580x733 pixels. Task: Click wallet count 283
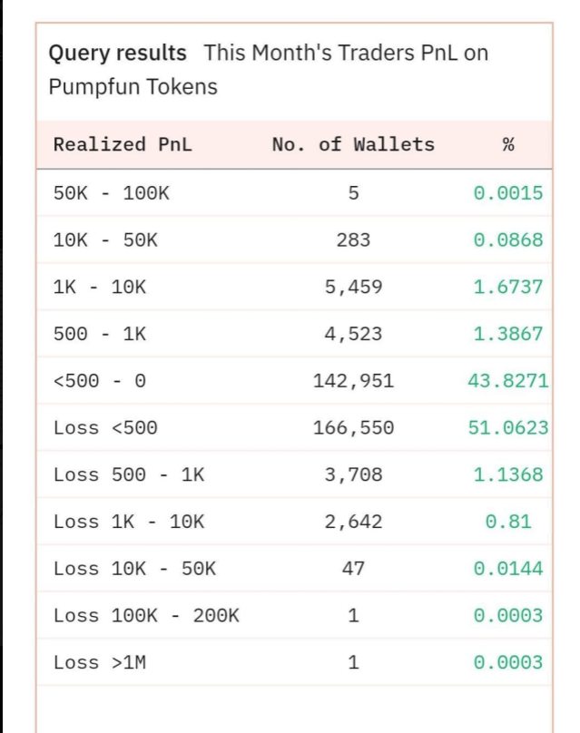click(x=353, y=239)
